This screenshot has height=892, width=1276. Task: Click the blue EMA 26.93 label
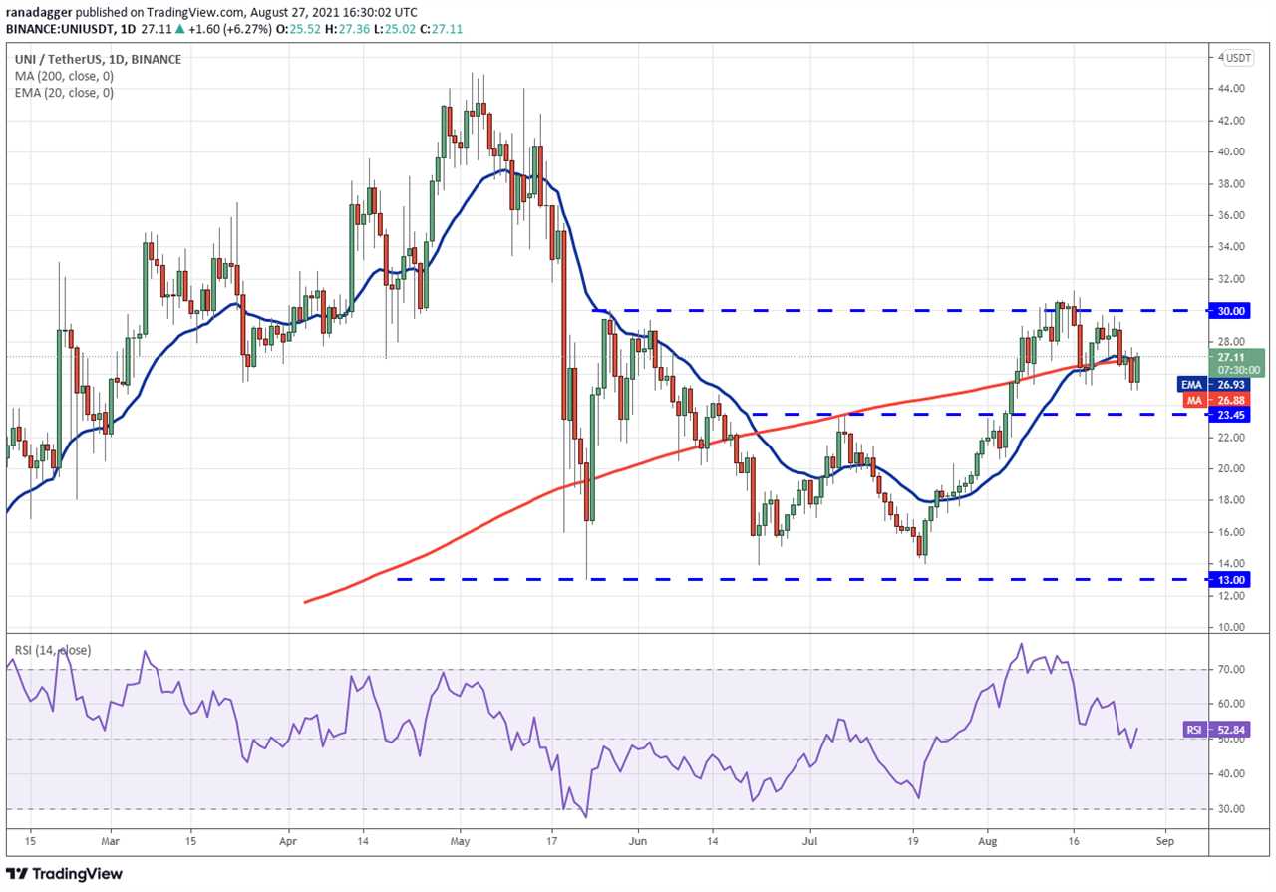(x=1223, y=384)
